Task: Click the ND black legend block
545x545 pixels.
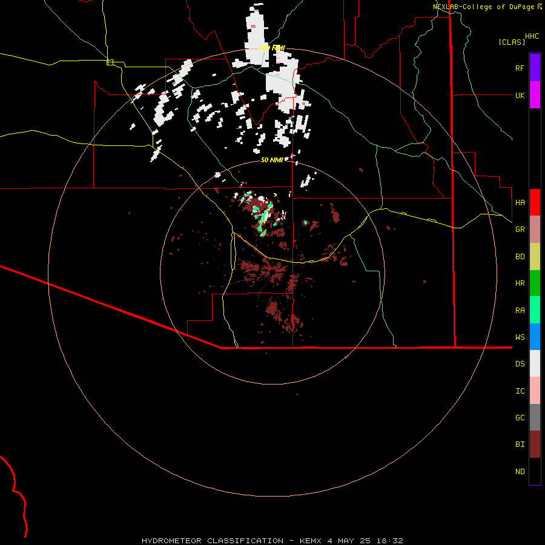Action: point(535,471)
